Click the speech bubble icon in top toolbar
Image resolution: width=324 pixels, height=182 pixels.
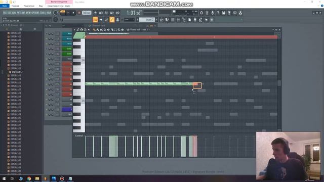coord(235,13)
